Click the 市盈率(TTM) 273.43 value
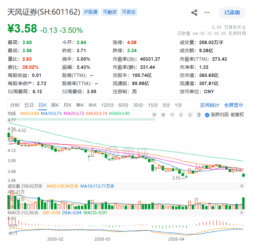Screen dimensions: 253x245 click(x=219, y=59)
